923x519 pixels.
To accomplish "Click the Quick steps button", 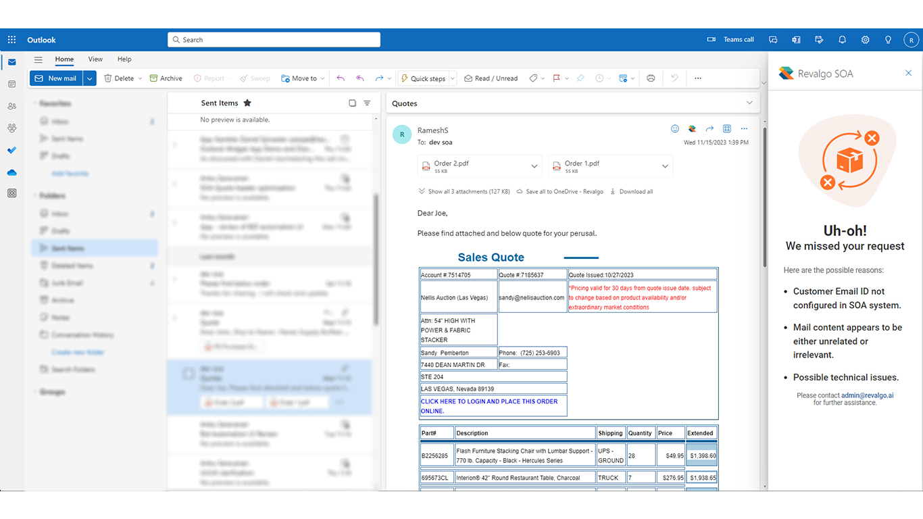I will click(x=424, y=78).
